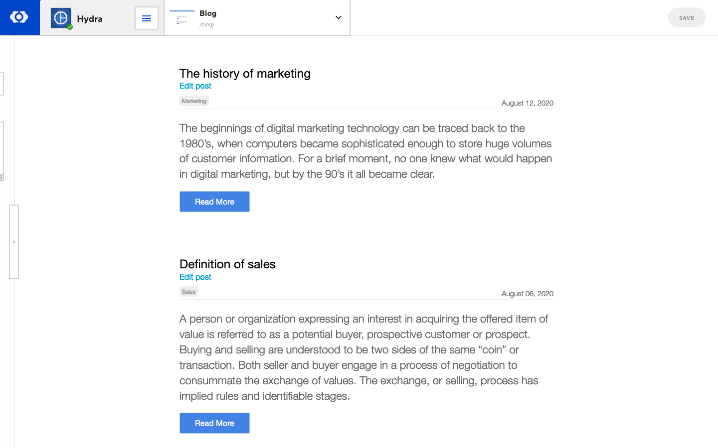Click Read More for sales definition post

[214, 423]
